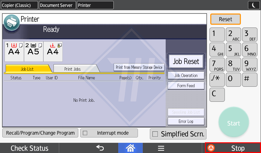Tap the moon energy saver icon
This screenshot has width=261, height=153.
click(254, 5)
